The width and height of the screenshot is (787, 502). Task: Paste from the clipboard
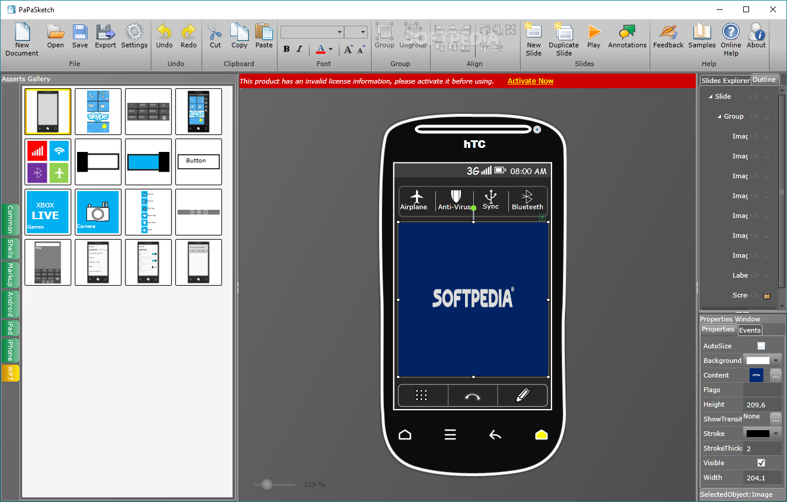264,36
